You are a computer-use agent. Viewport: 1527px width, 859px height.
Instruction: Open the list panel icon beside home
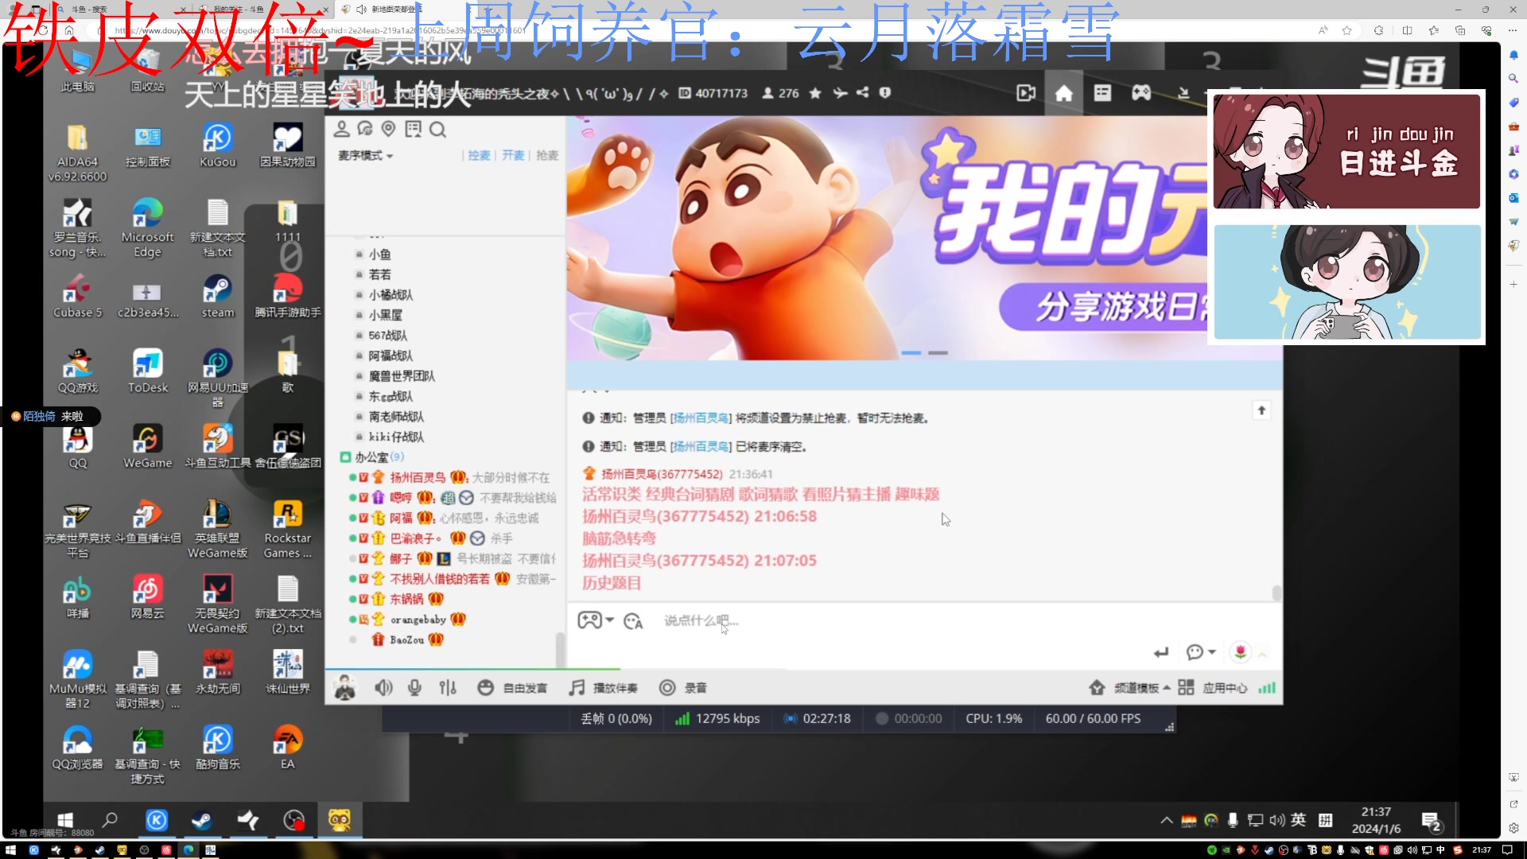point(1102,93)
